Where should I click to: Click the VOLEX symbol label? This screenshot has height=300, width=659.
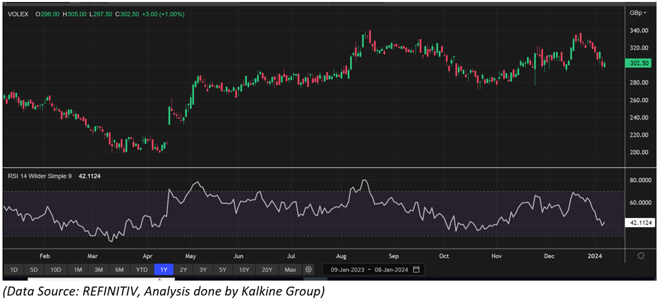tap(17, 14)
